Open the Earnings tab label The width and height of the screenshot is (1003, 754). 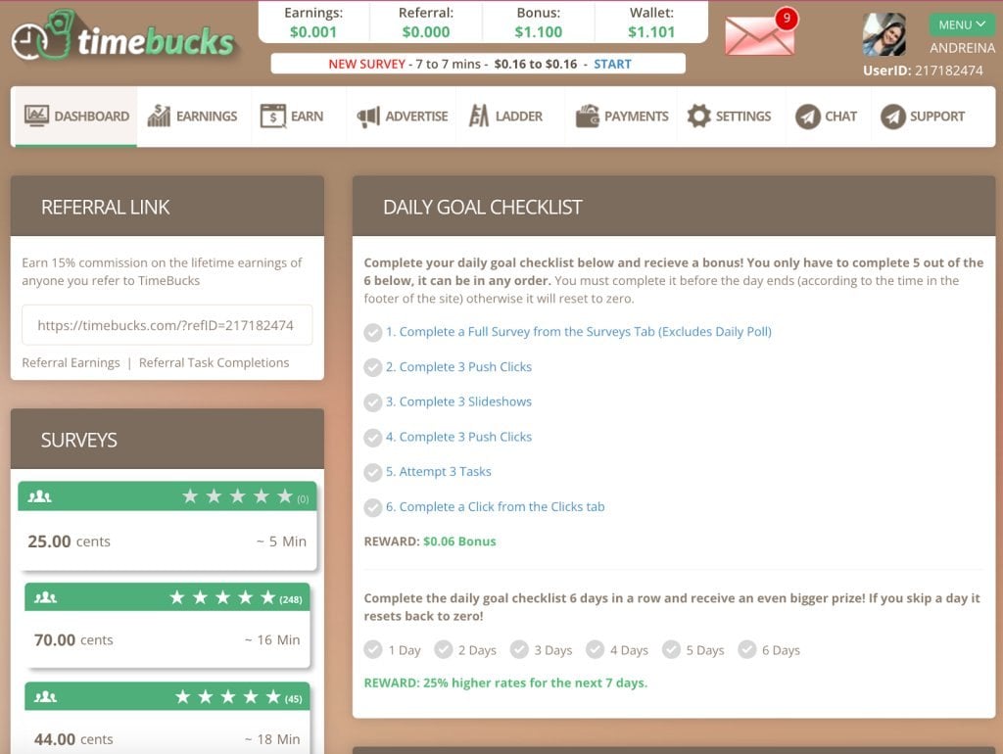tap(207, 117)
